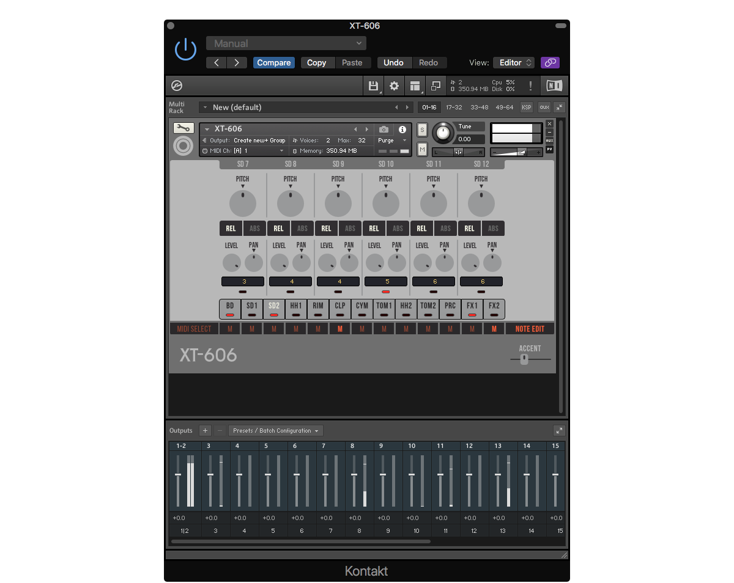Screen dimensions: 734x583
Task: Toggle aux sends in rack header
Action: point(544,108)
